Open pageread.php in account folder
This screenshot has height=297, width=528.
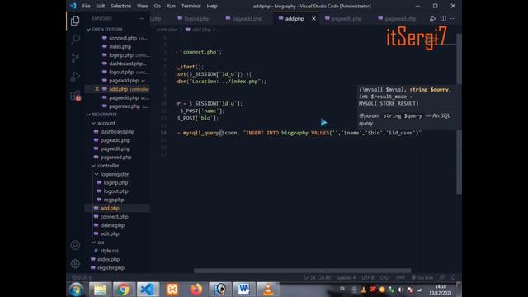[x=115, y=158]
